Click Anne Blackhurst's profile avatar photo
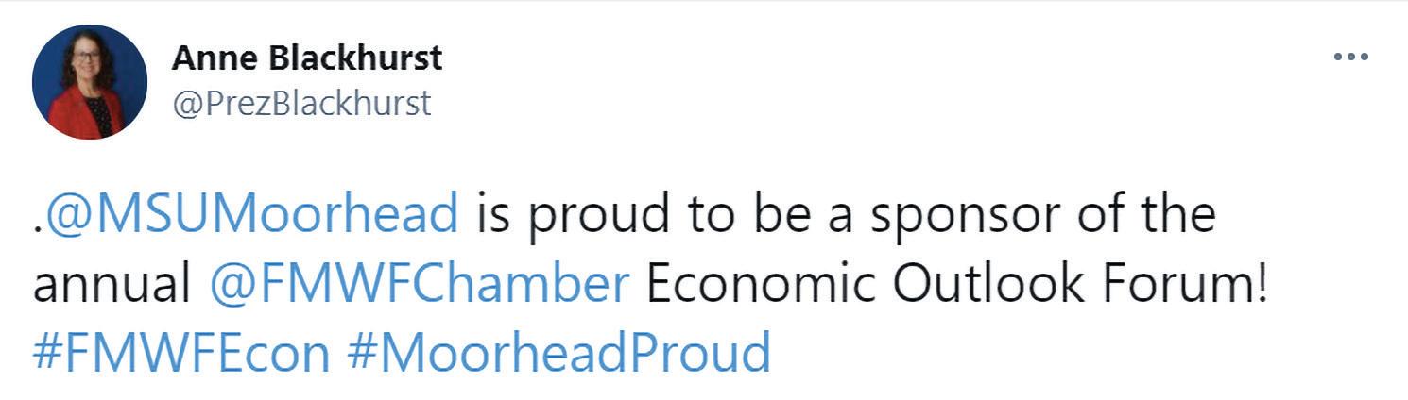 (90, 82)
